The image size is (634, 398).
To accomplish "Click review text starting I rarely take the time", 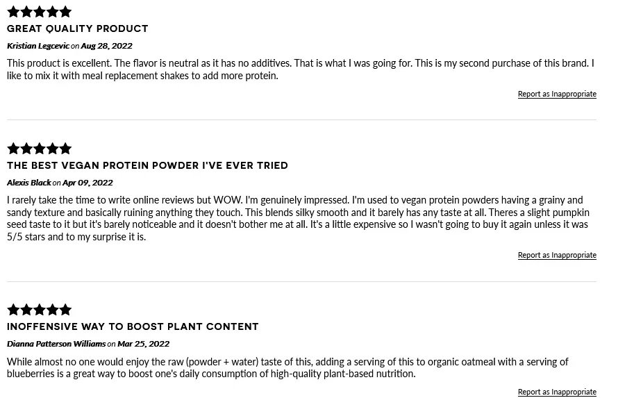I will 298,218.
